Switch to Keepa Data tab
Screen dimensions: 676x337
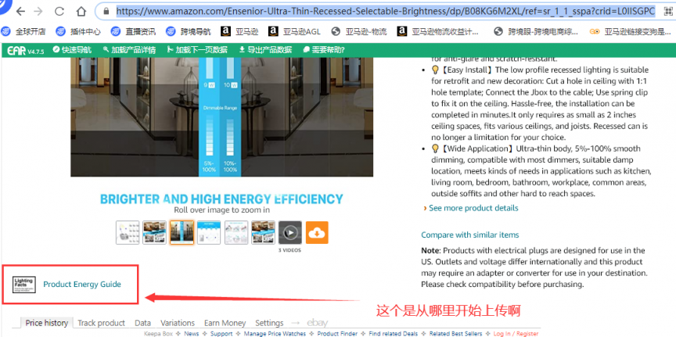[x=142, y=323]
